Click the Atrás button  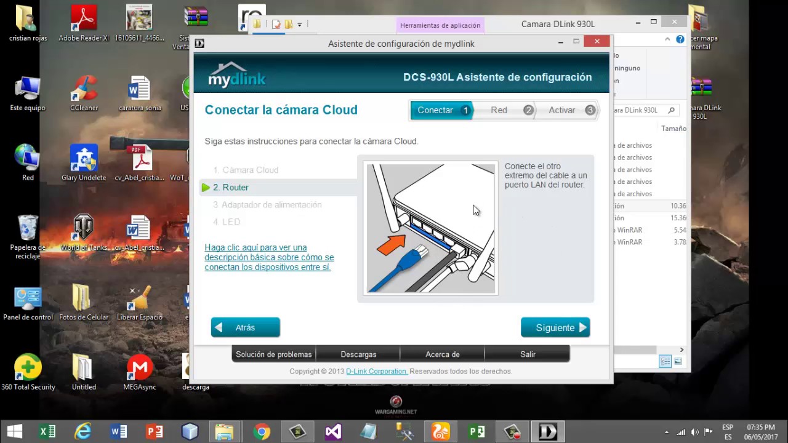(246, 327)
